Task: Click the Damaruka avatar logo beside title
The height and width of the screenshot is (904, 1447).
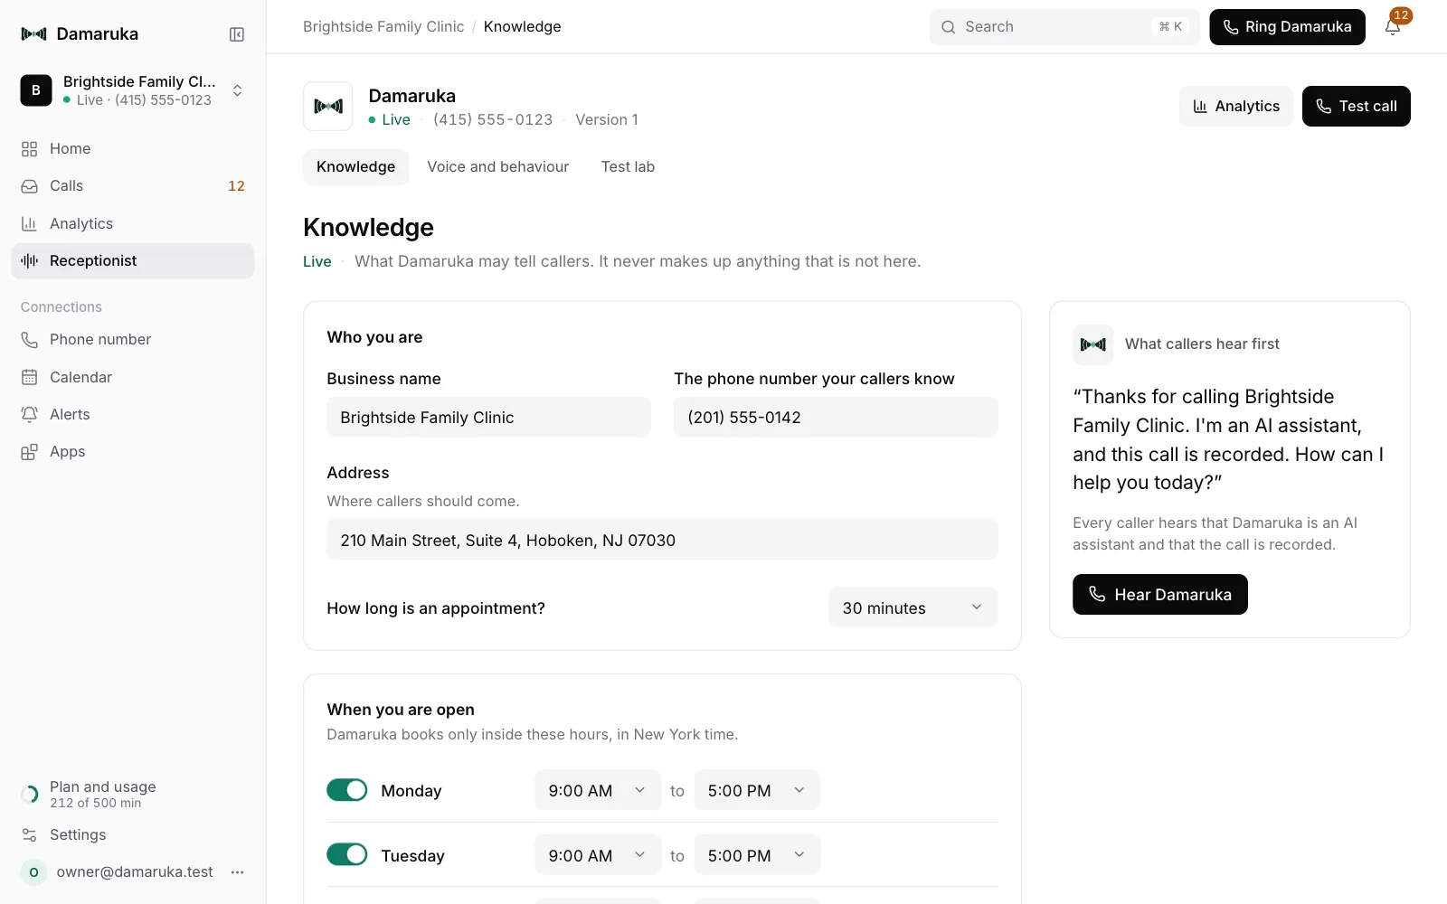Action: (x=327, y=107)
